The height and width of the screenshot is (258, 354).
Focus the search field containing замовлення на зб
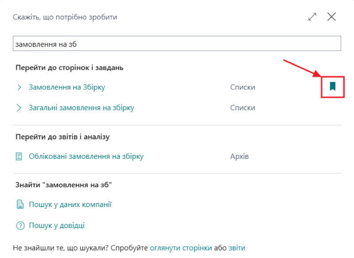point(177,44)
